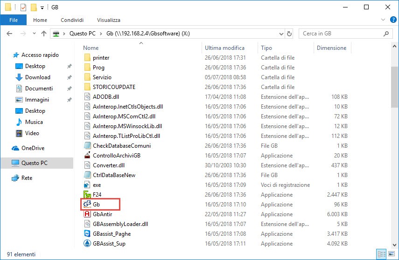Select Accesso rapido in navigation pane

pos(40,55)
